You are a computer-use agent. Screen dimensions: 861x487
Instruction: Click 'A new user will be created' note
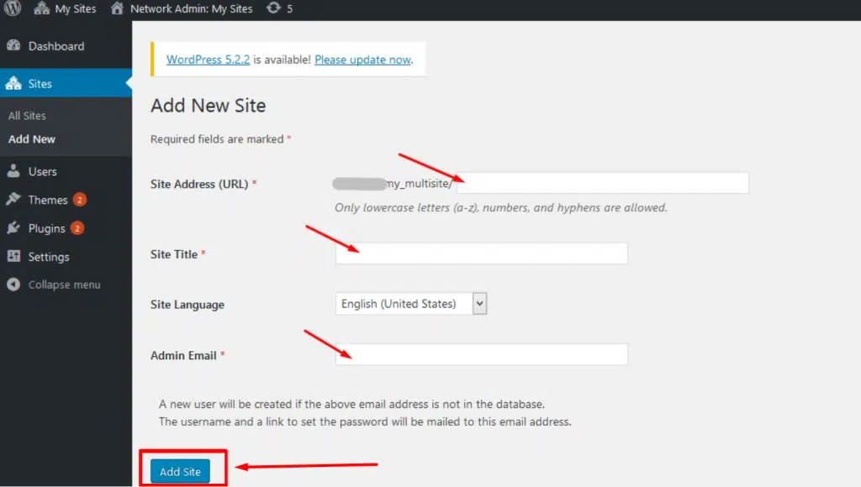351,404
